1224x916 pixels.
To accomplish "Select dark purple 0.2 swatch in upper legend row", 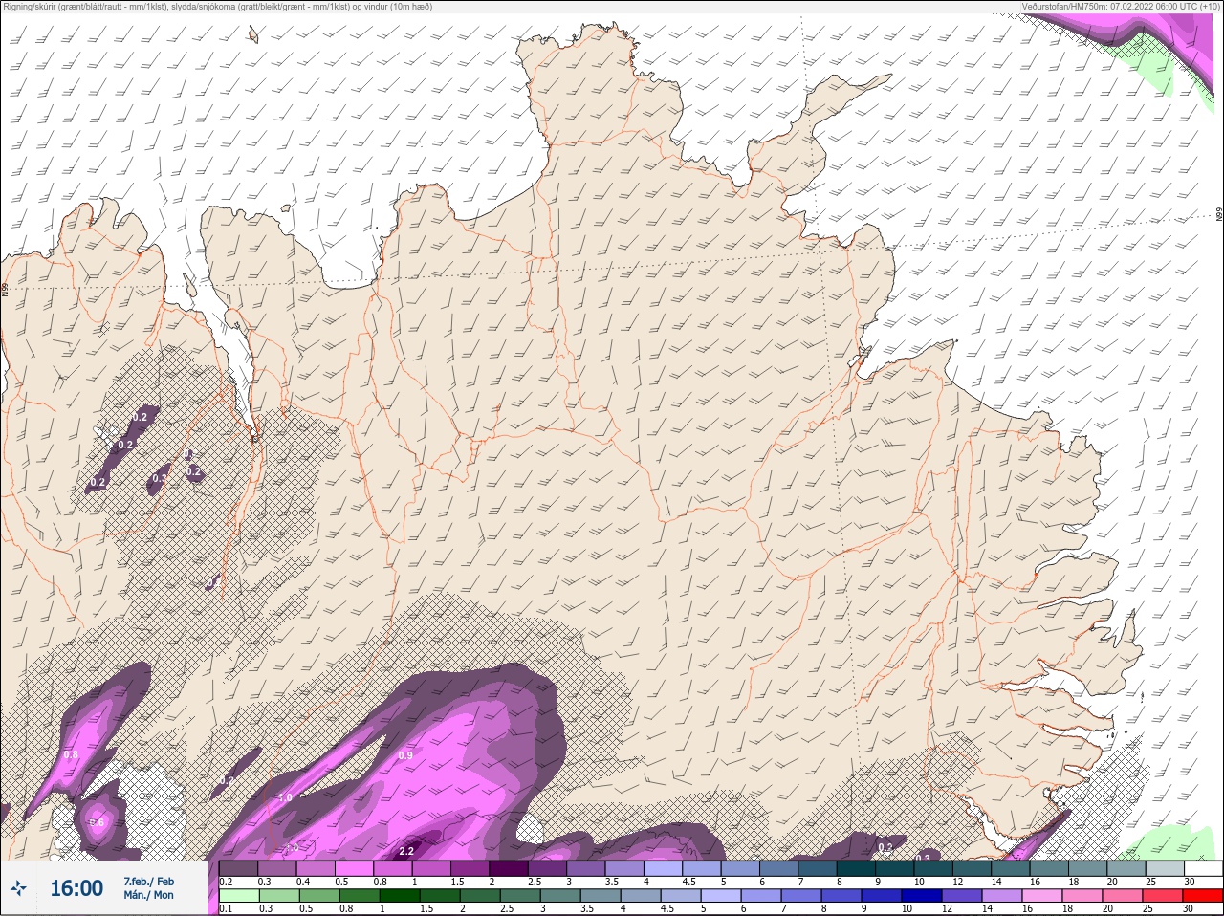I will (238, 868).
